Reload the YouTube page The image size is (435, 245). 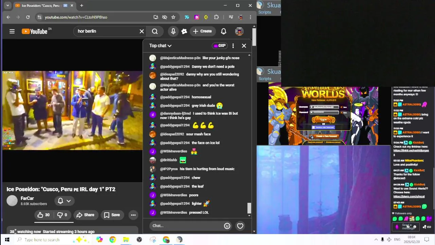coord(28,17)
